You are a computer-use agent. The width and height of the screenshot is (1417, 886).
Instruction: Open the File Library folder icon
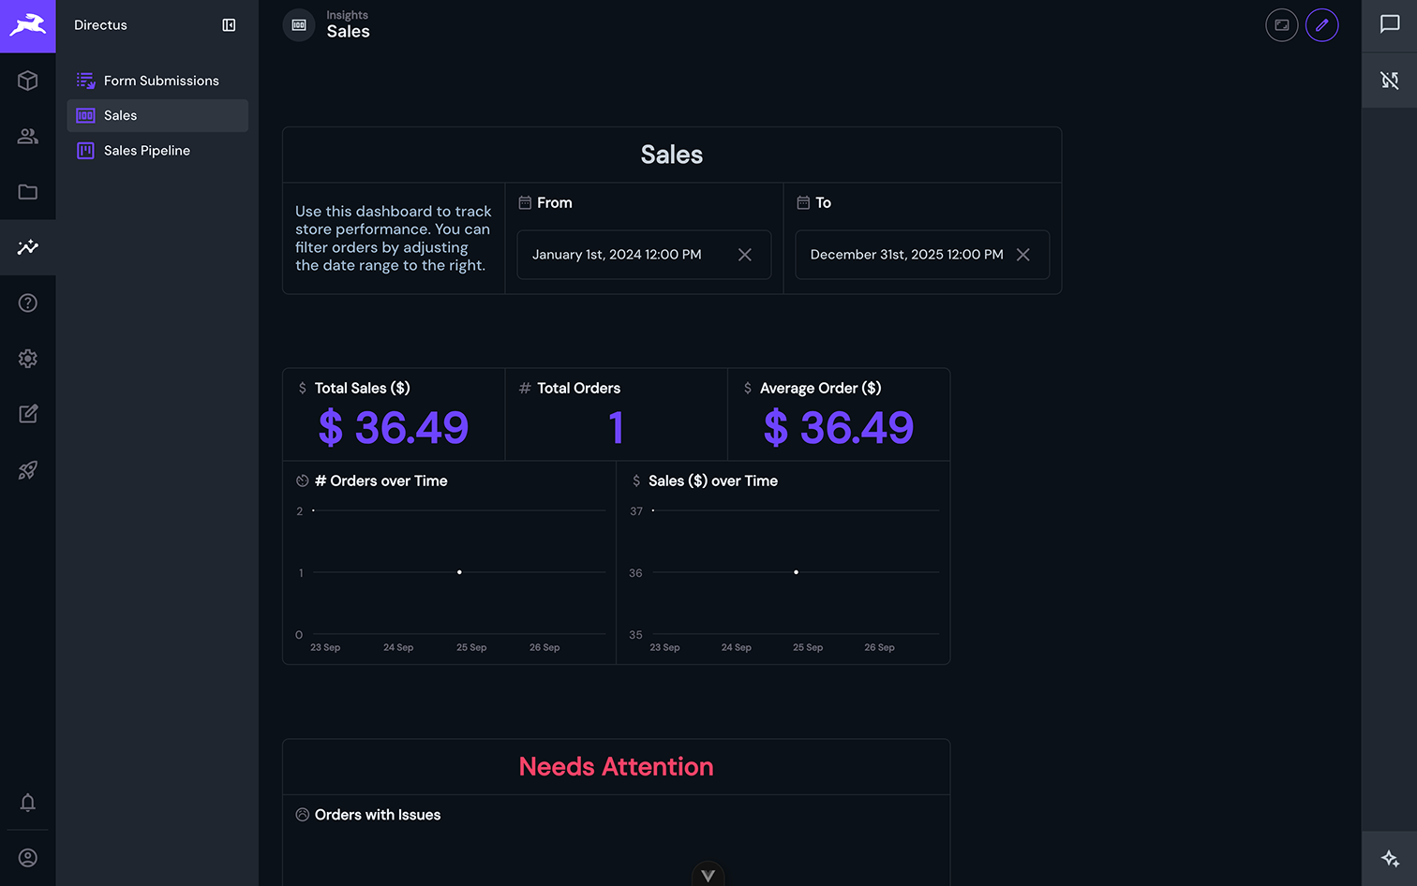coord(28,192)
